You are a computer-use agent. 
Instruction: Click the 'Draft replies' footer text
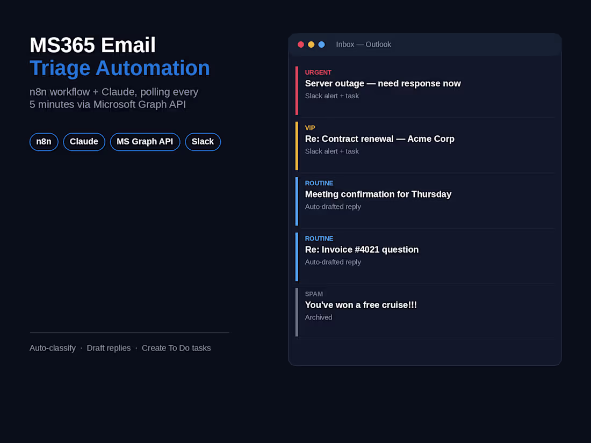[109, 348]
